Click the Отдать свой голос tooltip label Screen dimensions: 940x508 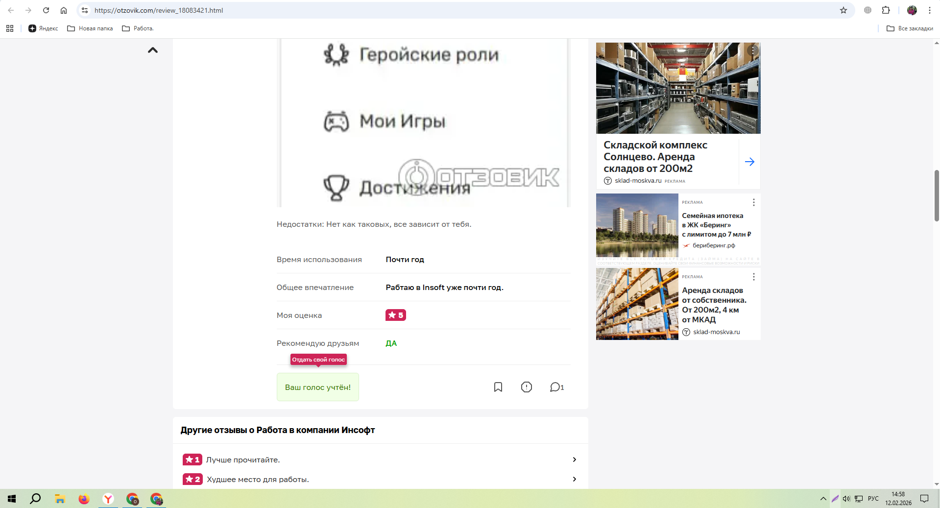click(x=318, y=360)
